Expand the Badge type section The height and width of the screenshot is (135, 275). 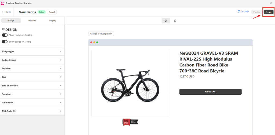click(32, 51)
